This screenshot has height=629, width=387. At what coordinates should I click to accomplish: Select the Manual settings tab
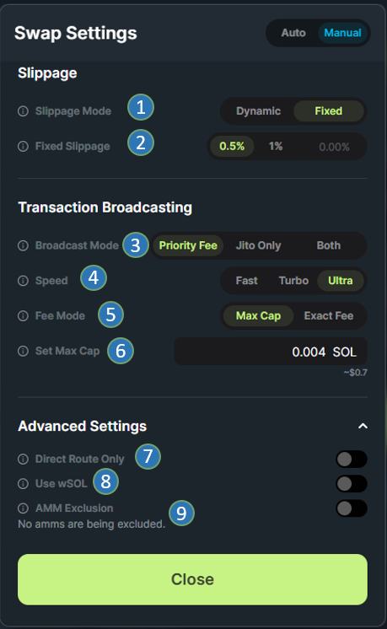tap(343, 33)
